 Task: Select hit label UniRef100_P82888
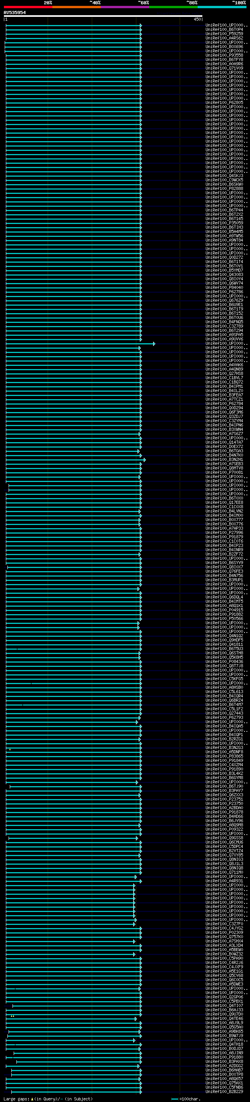[x=224, y=189]
